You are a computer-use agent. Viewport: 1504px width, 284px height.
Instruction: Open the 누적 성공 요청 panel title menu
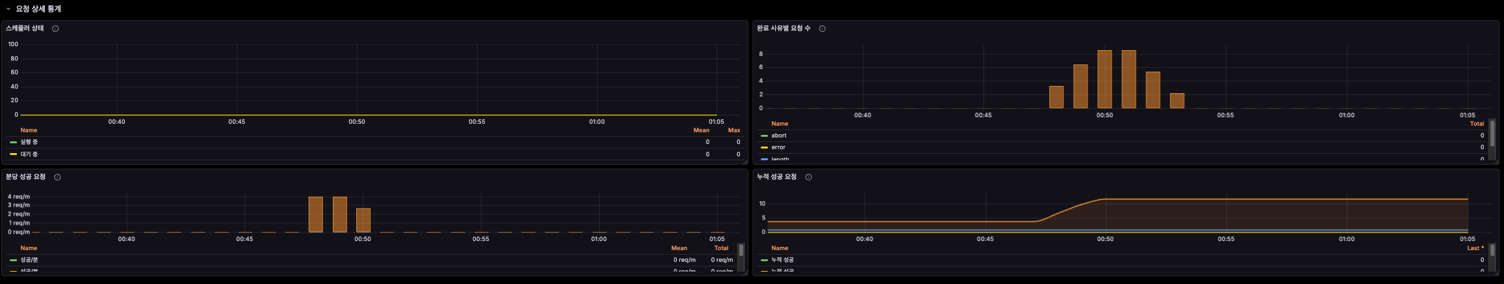(776, 177)
